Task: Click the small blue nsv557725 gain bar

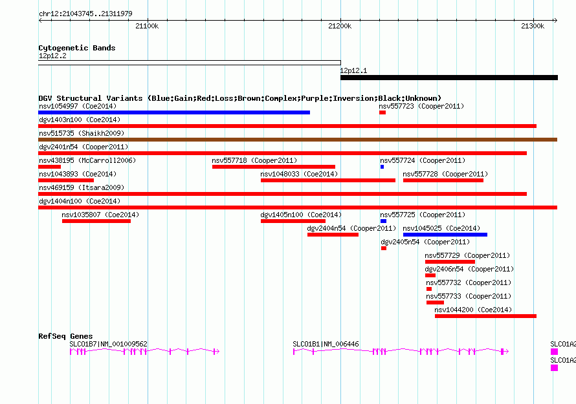Action: (x=384, y=221)
